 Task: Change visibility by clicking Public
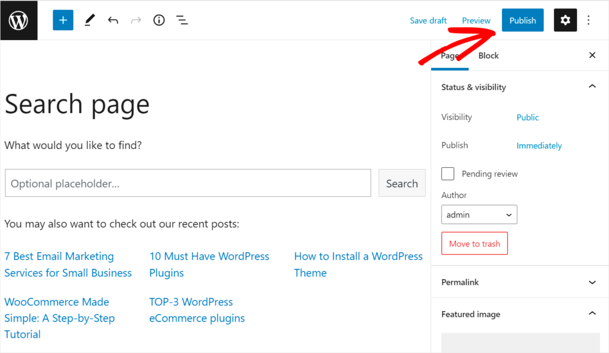[x=527, y=117]
